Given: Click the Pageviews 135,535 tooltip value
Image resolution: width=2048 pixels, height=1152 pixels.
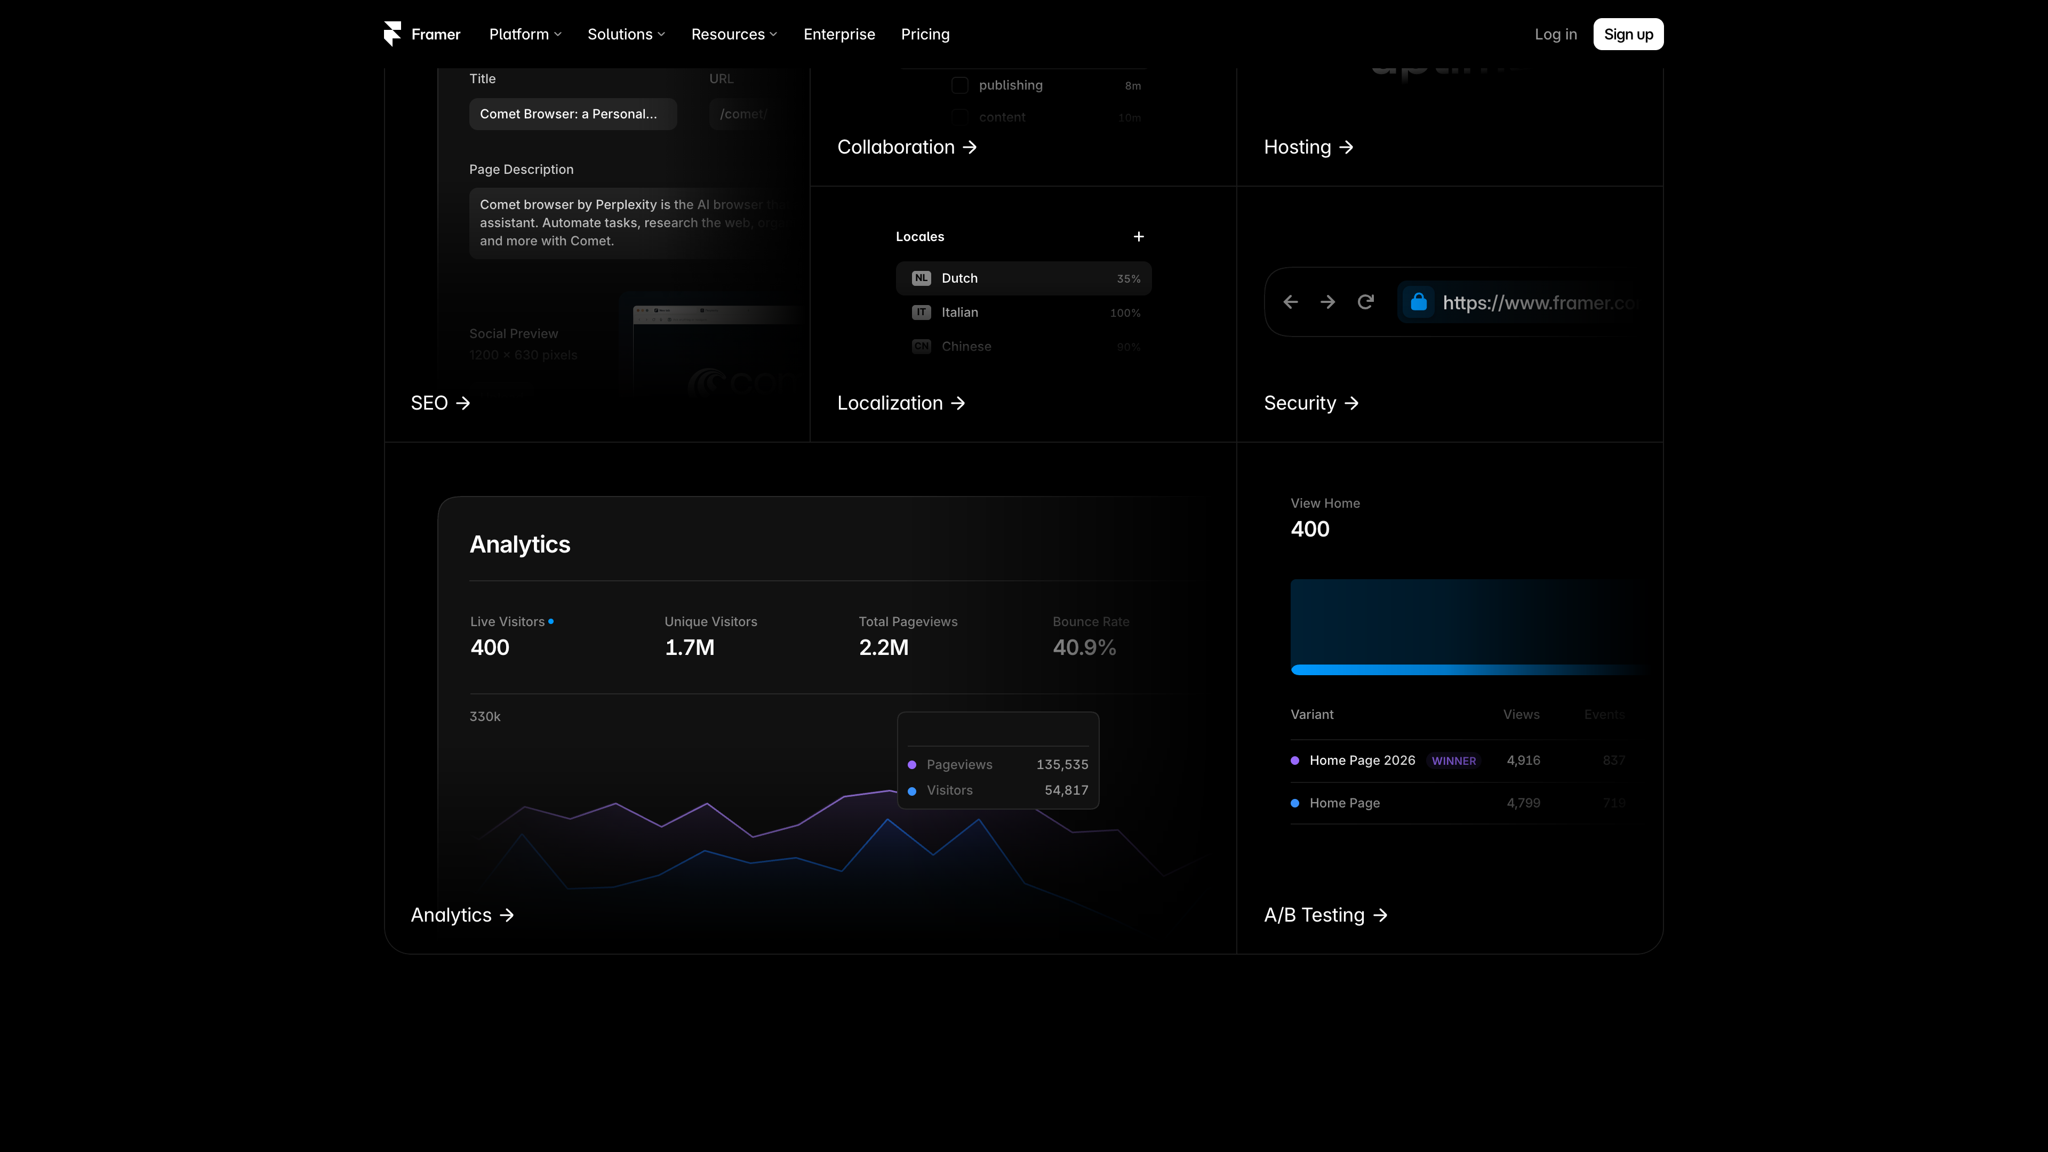Looking at the screenshot, I should (1062, 765).
